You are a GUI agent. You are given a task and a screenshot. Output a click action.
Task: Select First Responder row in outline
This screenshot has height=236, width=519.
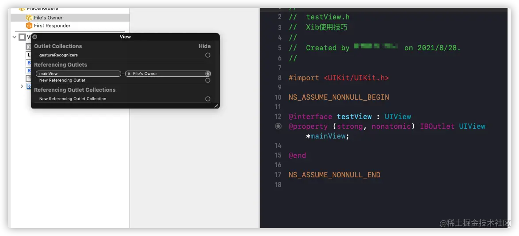tap(70, 26)
